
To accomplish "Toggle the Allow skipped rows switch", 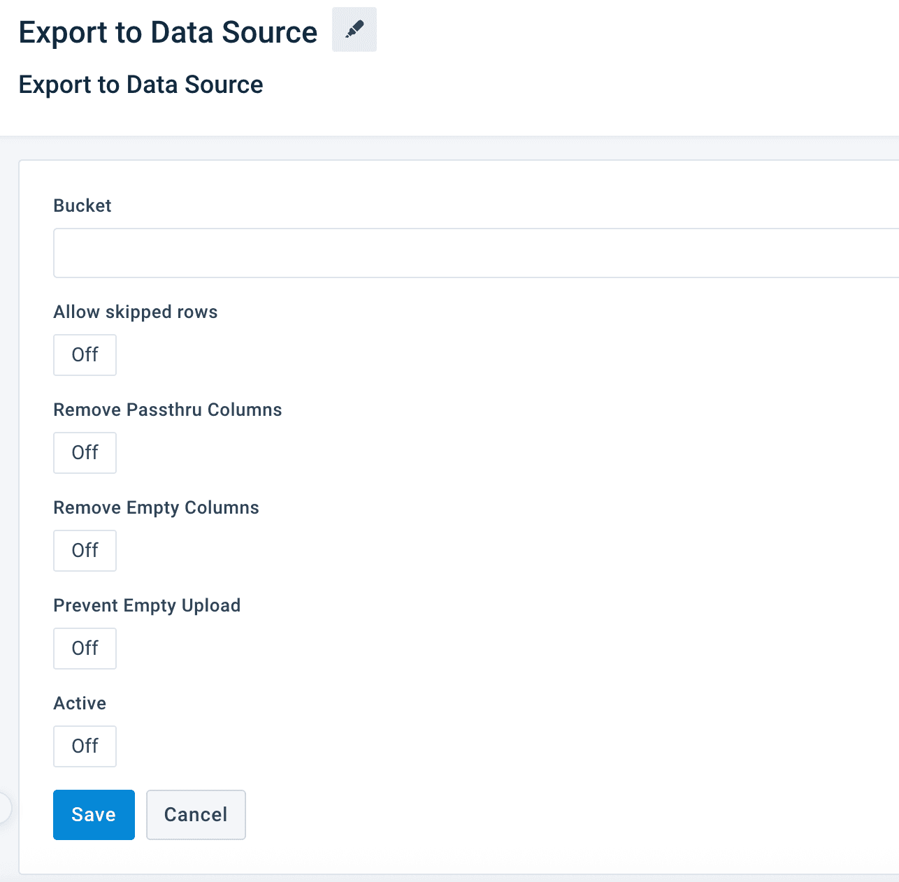I will [85, 355].
